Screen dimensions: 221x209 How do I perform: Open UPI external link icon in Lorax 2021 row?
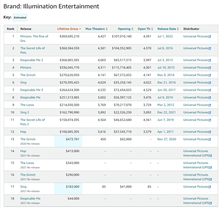coord(211,167)
